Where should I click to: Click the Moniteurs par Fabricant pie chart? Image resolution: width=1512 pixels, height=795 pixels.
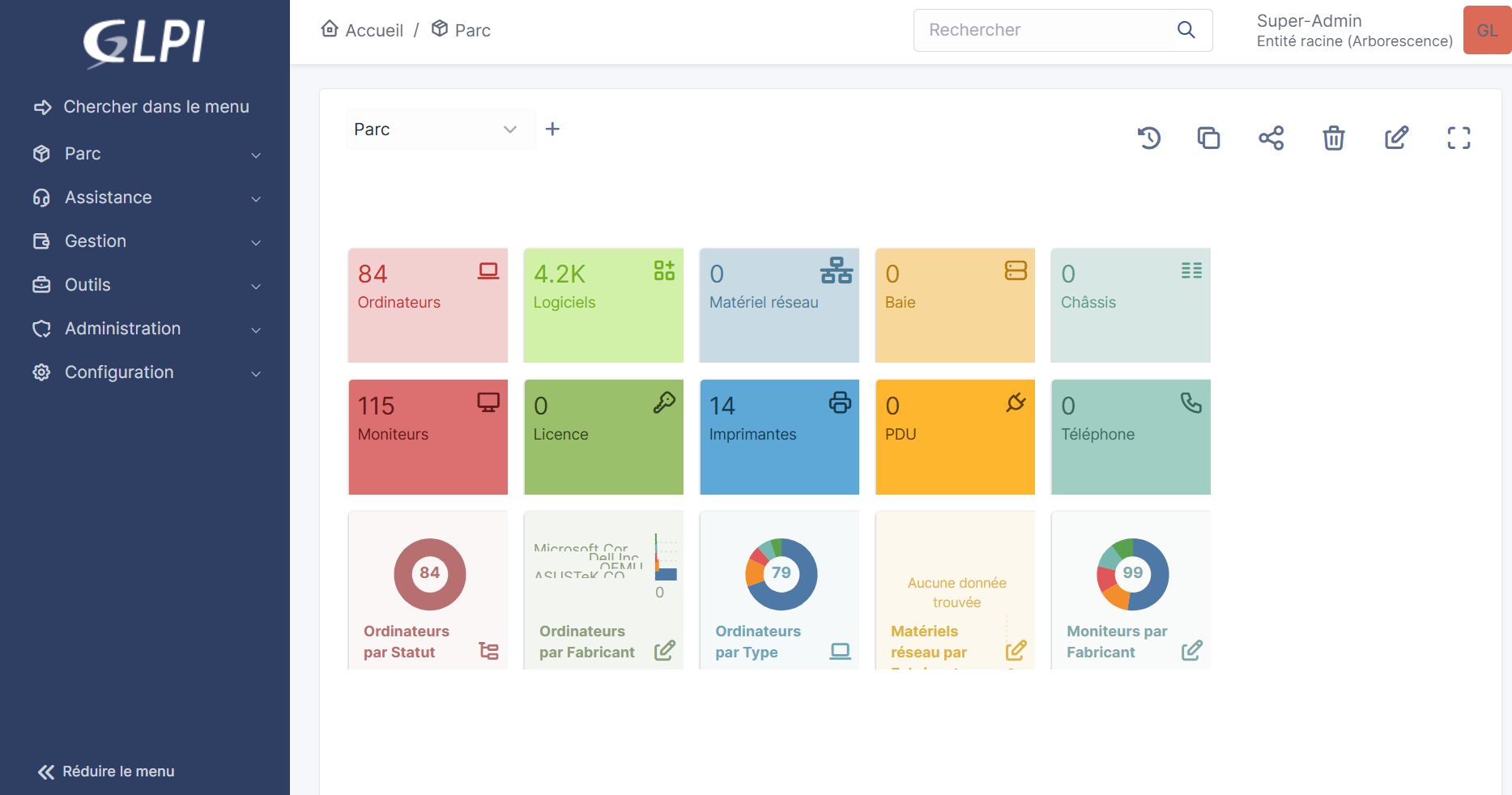(1133, 574)
